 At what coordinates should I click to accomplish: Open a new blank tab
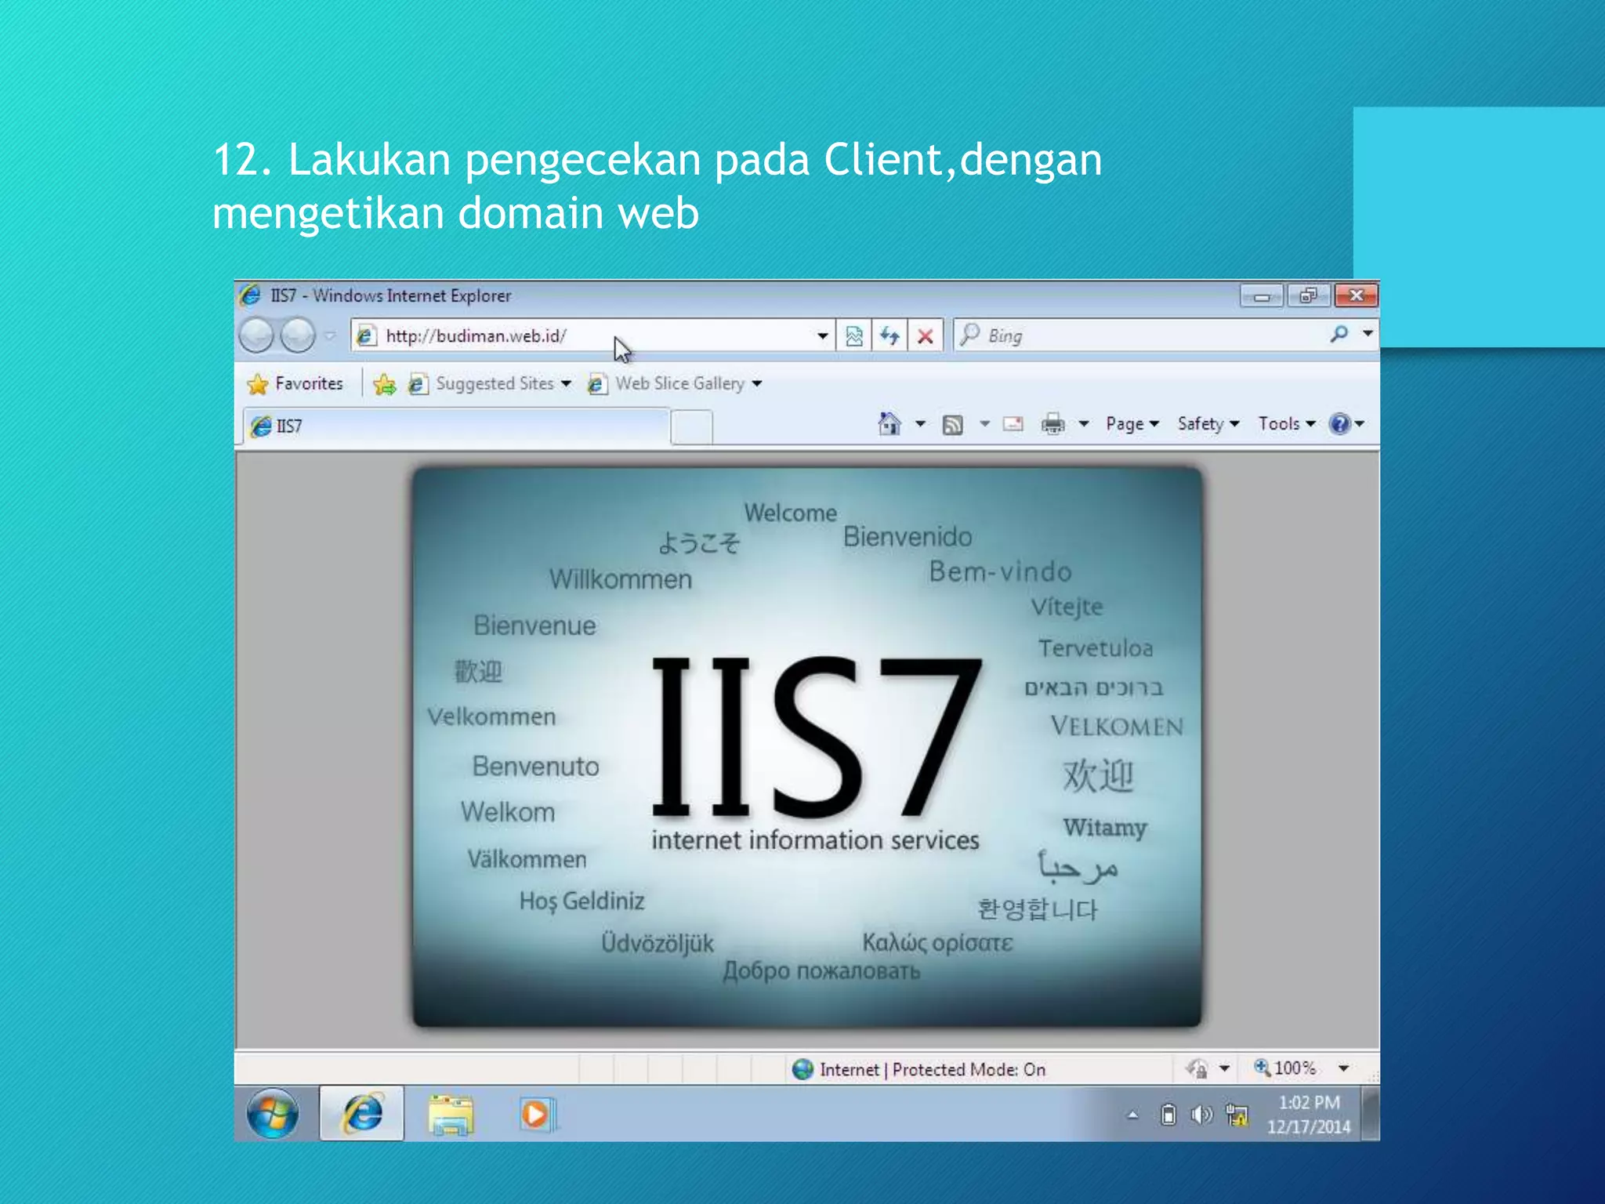(692, 428)
